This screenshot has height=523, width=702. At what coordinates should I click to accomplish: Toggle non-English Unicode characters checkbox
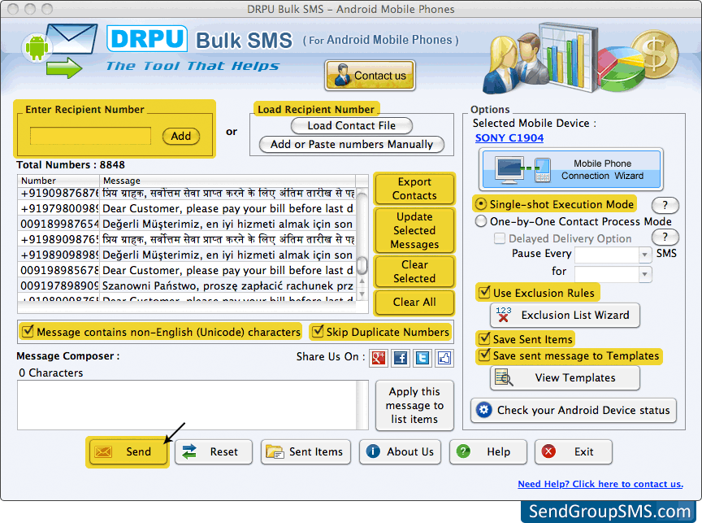(x=28, y=331)
